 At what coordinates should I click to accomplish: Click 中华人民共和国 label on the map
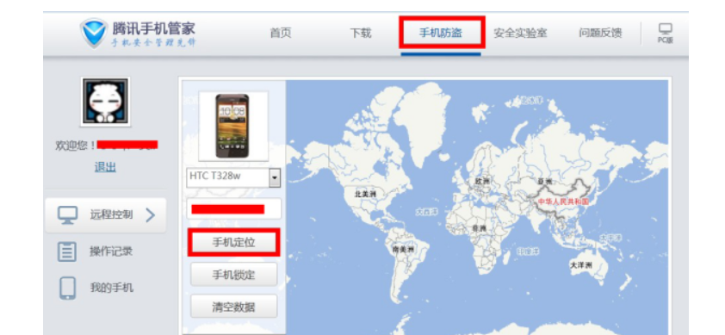click(563, 202)
